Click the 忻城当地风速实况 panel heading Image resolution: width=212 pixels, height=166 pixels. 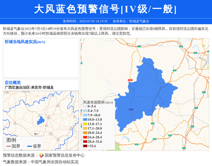click(25, 42)
